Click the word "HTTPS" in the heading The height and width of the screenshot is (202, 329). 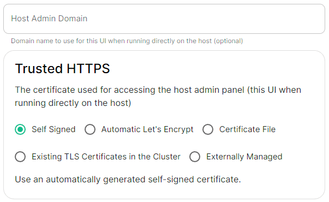coord(88,69)
